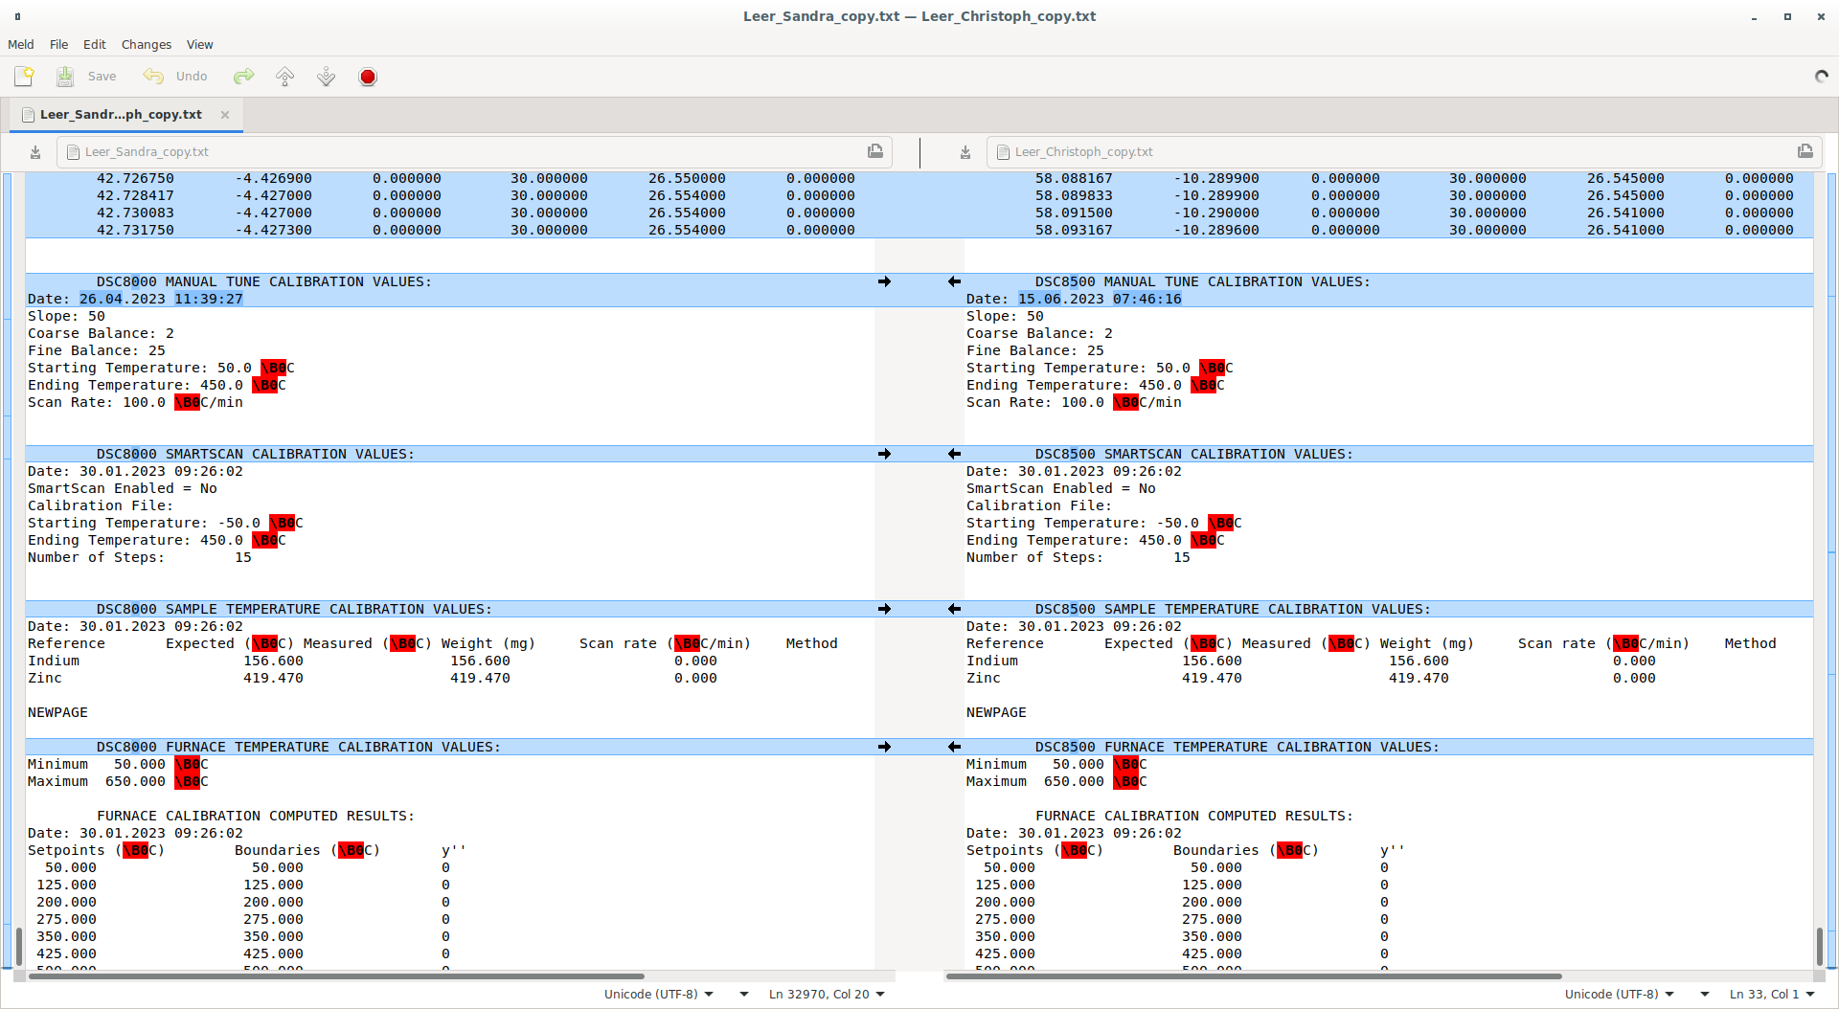Push FURNACE TEMPERATURE change to right pane
Viewport: 1839px width, 1009px height.
point(884,747)
